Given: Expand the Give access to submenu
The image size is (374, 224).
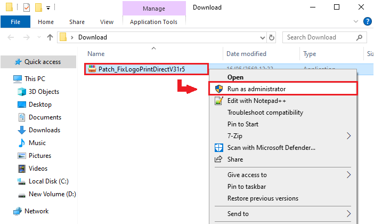Looking at the screenshot, I should click(349, 174).
